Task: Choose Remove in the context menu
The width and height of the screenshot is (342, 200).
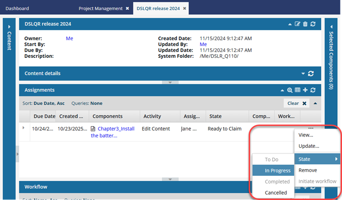Action: [x=307, y=170]
